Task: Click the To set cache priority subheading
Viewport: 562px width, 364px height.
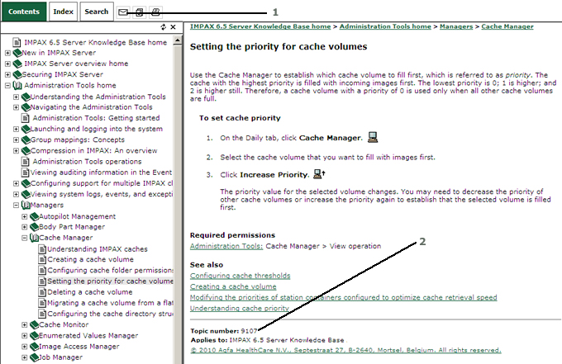Action: tap(240, 118)
